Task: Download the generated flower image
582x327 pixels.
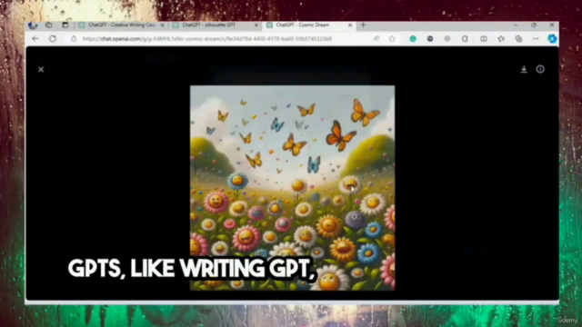Action: (x=524, y=69)
